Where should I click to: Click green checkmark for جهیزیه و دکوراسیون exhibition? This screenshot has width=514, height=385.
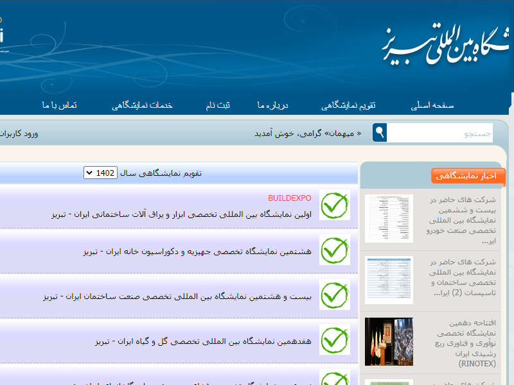tap(334, 251)
